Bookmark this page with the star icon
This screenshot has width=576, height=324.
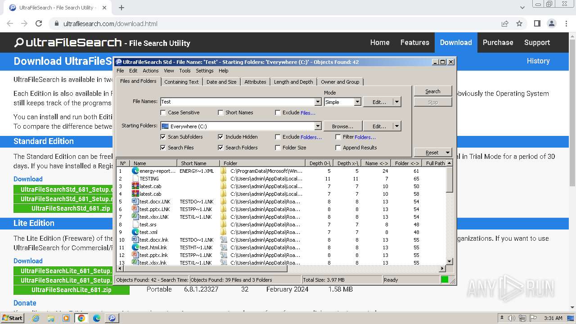[519, 23]
